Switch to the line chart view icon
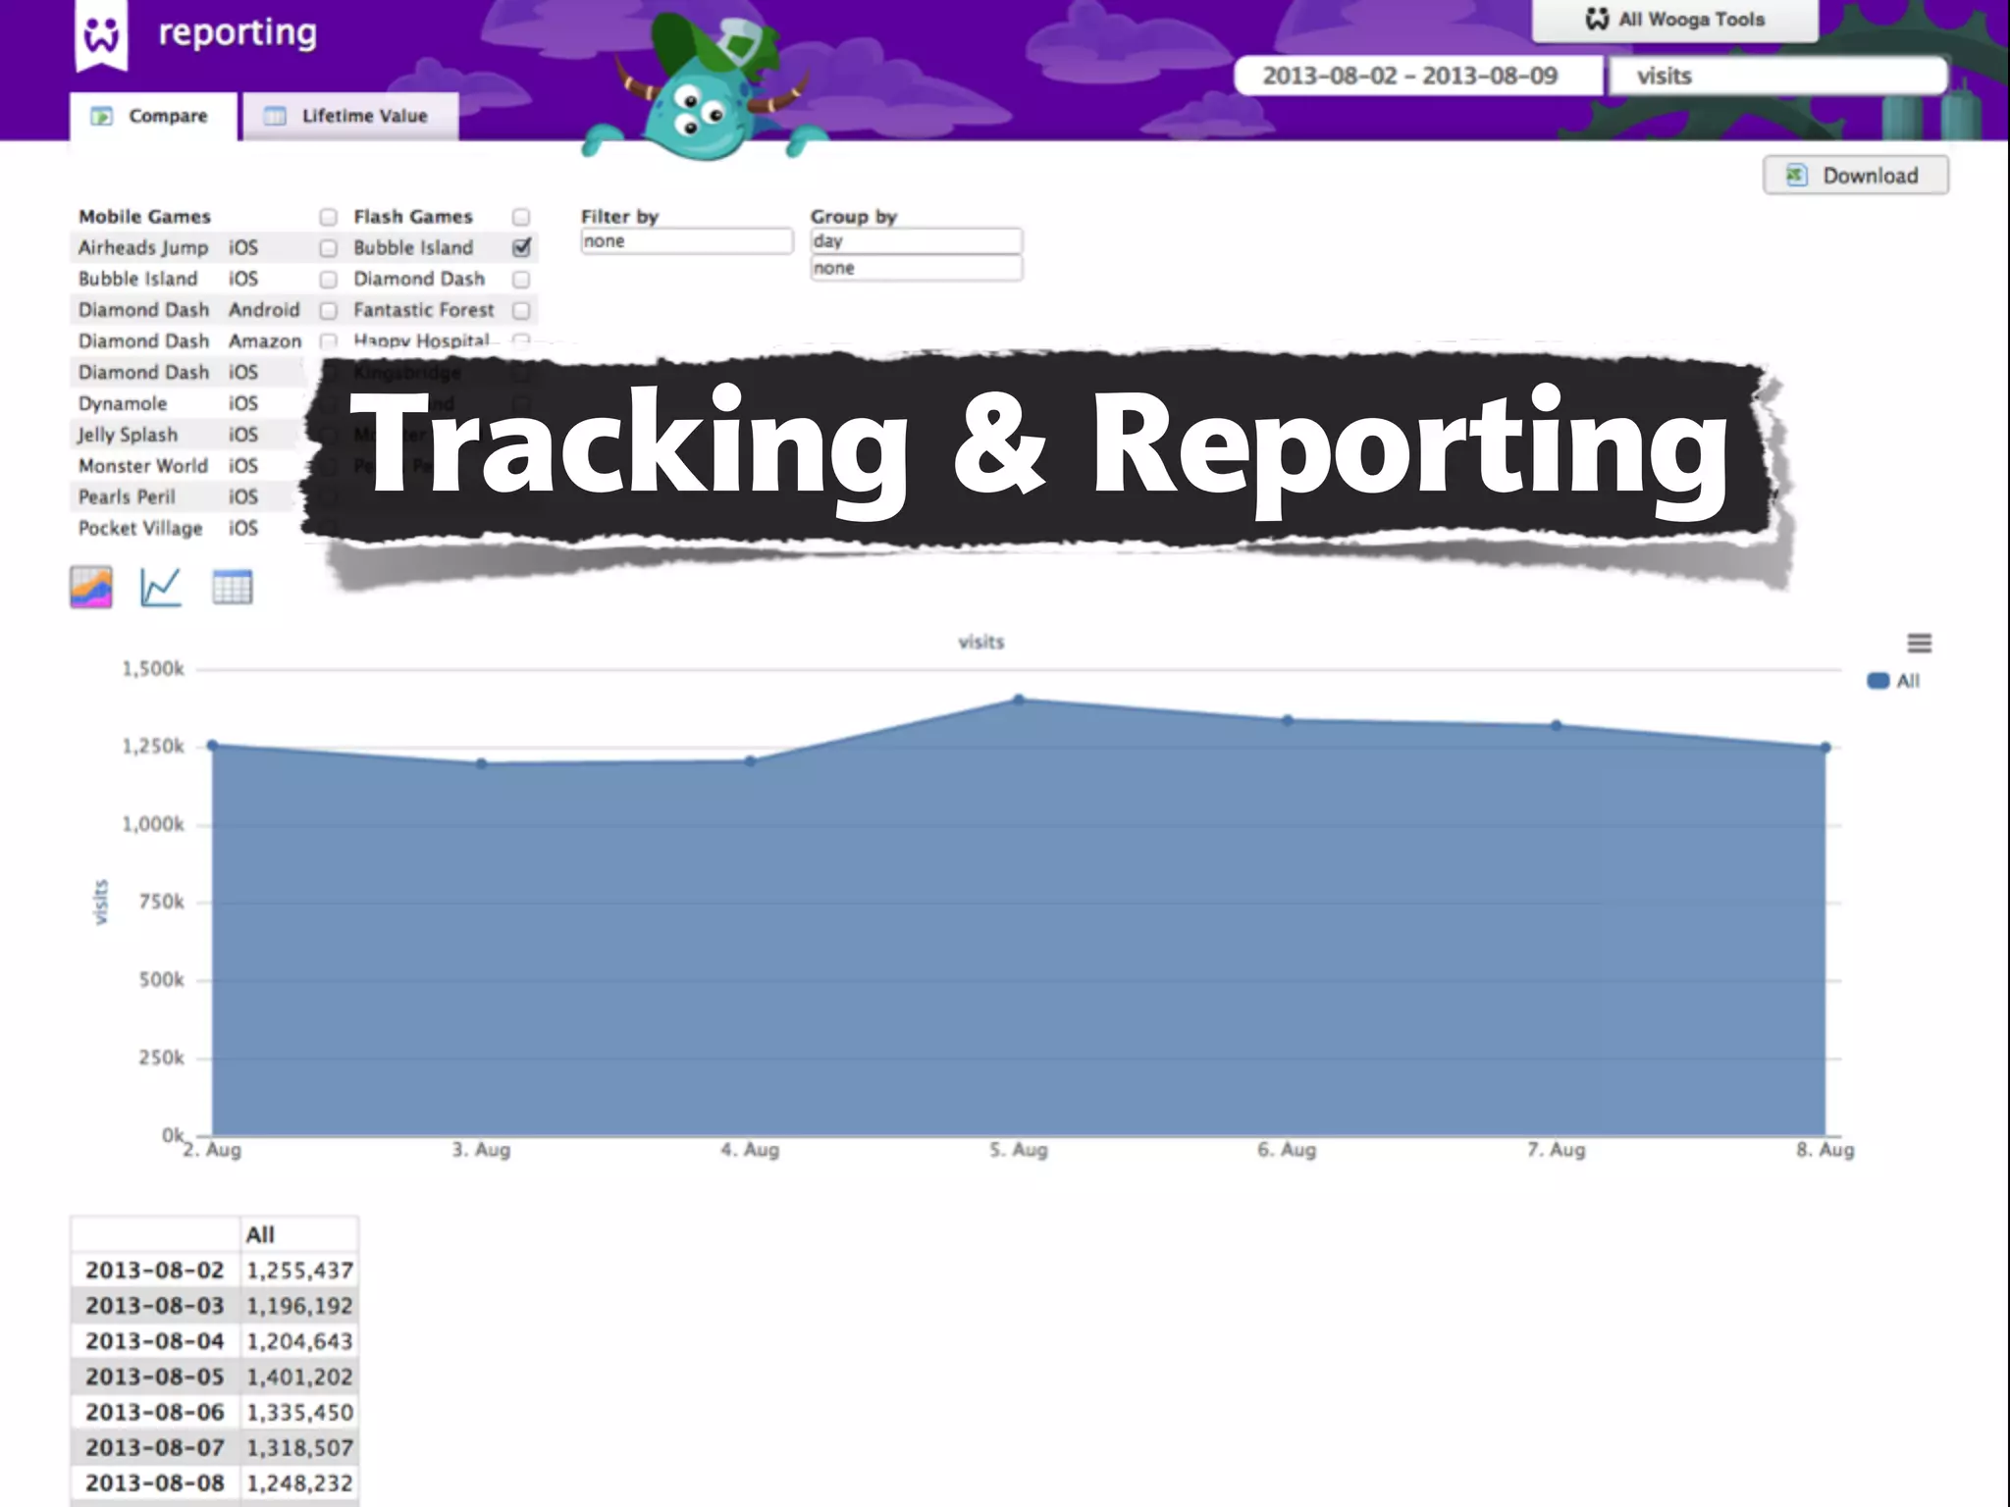 (161, 587)
